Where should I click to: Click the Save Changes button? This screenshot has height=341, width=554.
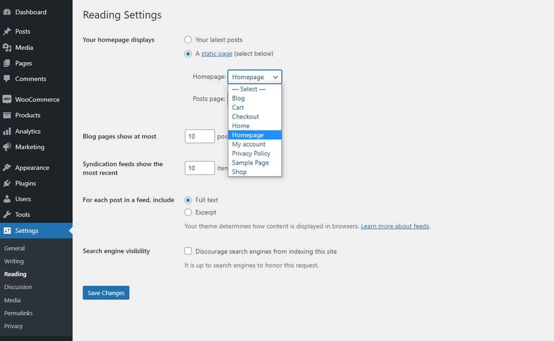click(x=106, y=293)
